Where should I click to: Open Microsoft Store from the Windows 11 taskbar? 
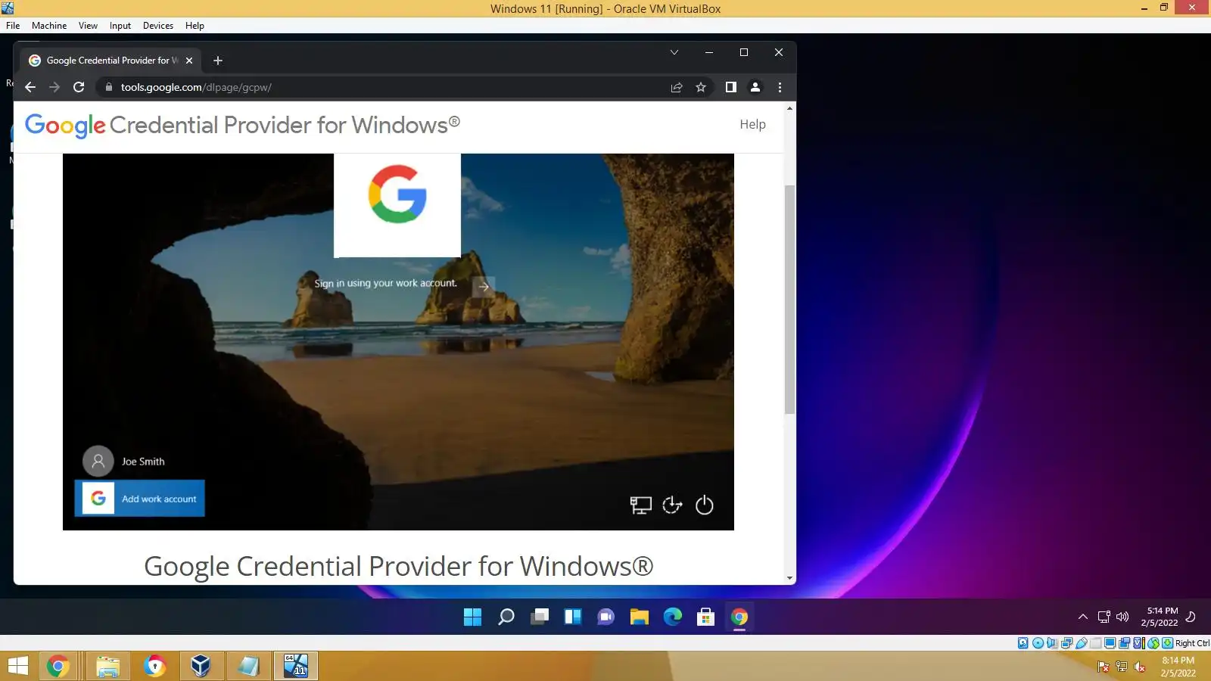coord(706,617)
